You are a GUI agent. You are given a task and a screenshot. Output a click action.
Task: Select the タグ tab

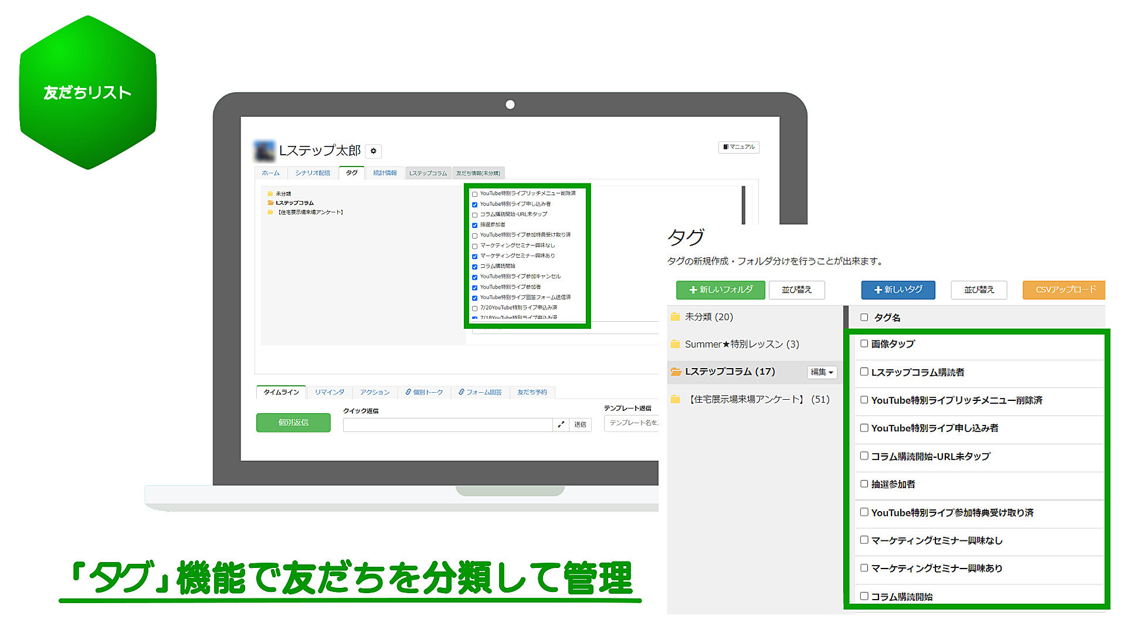click(351, 173)
